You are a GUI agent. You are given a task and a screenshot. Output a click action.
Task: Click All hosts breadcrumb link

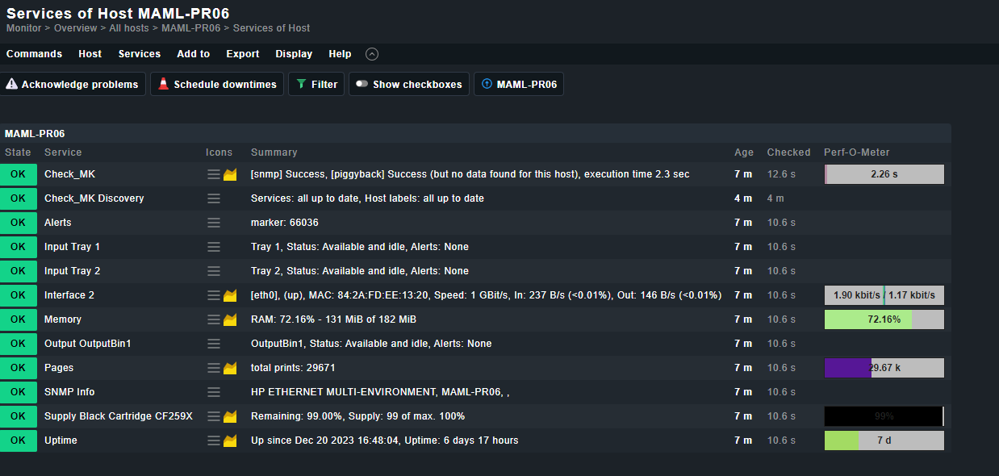[129, 28]
